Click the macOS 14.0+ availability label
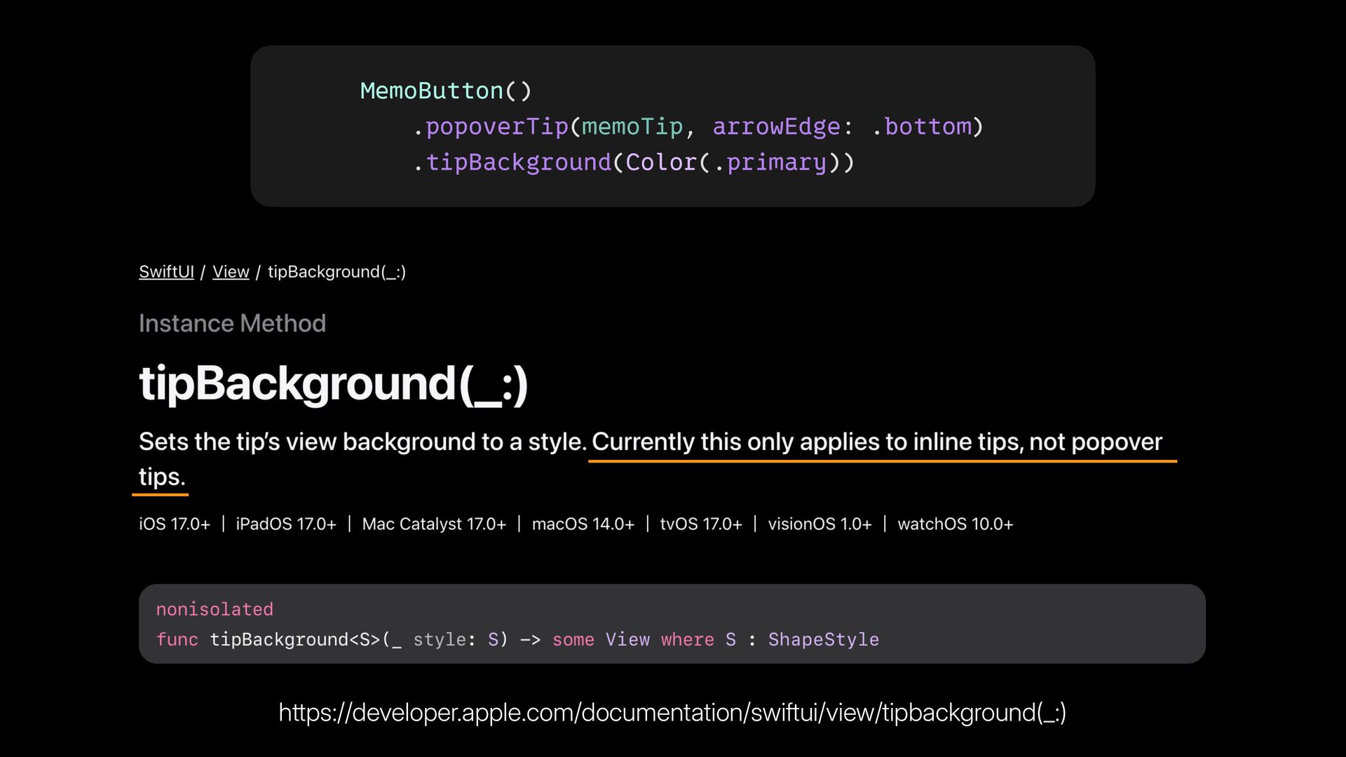The height and width of the screenshot is (757, 1346). tap(583, 524)
